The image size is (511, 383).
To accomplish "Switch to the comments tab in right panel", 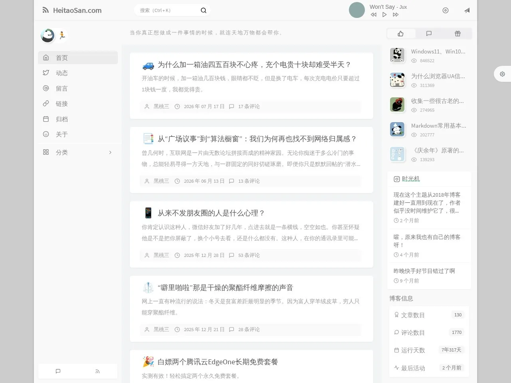I will 429,34.
